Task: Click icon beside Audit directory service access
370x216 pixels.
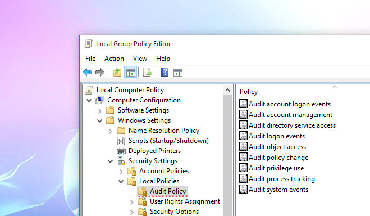Action: [x=243, y=125]
